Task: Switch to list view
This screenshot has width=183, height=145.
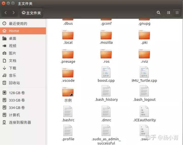Action: point(169,13)
